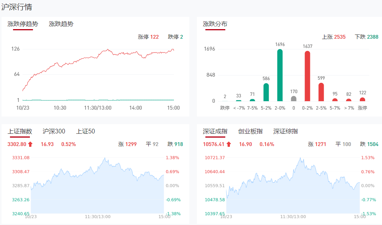
Task: Open the 深证综指 tab
Action: click(x=285, y=131)
